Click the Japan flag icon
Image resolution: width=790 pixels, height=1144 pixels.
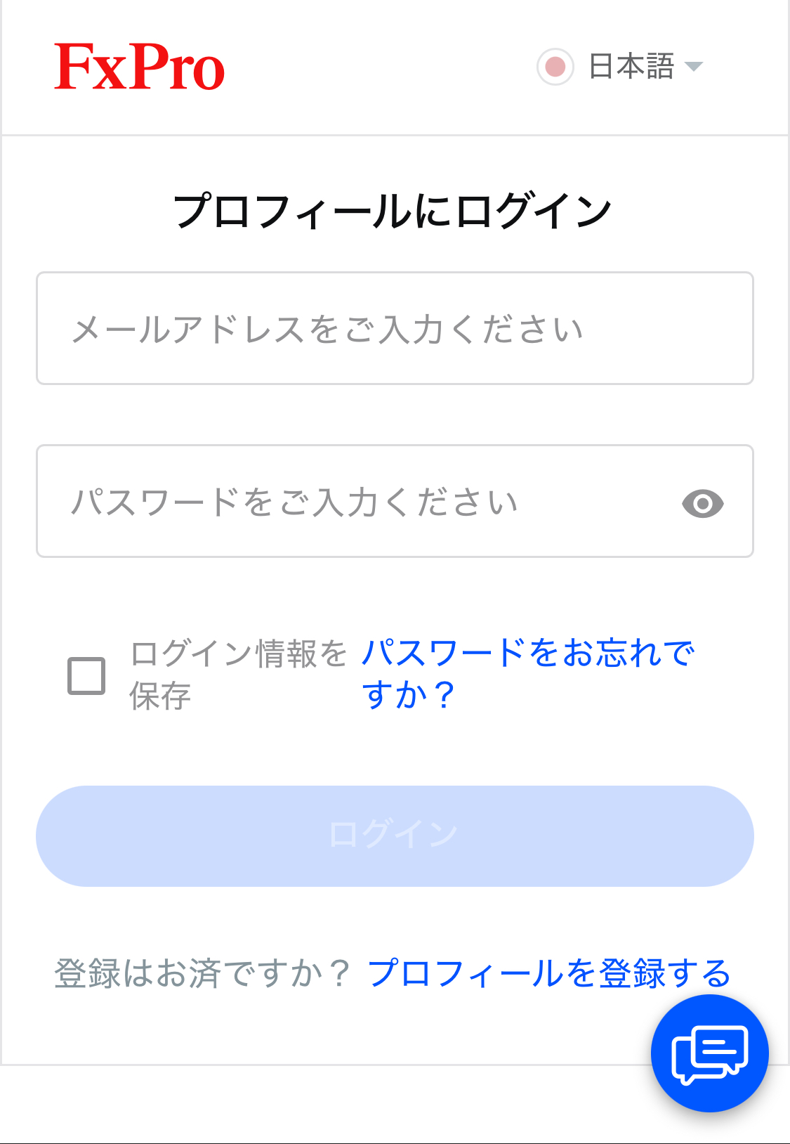[x=555, y=67]
